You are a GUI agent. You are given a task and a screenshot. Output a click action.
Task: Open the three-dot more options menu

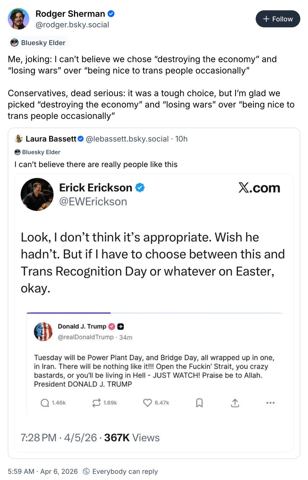tap(270, 403)
